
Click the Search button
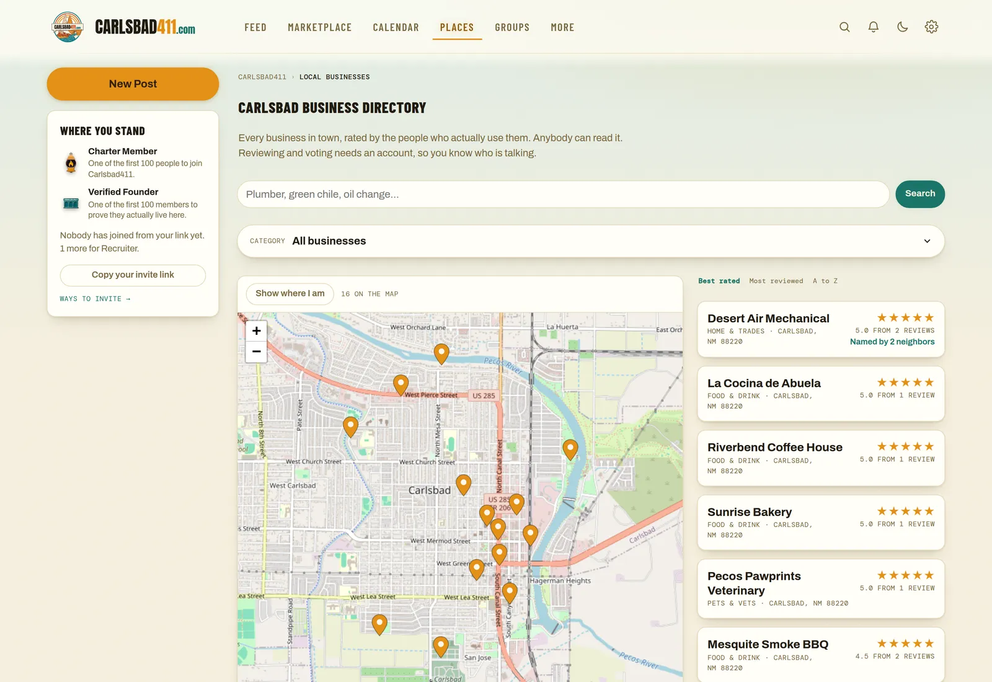coord(920,194)
